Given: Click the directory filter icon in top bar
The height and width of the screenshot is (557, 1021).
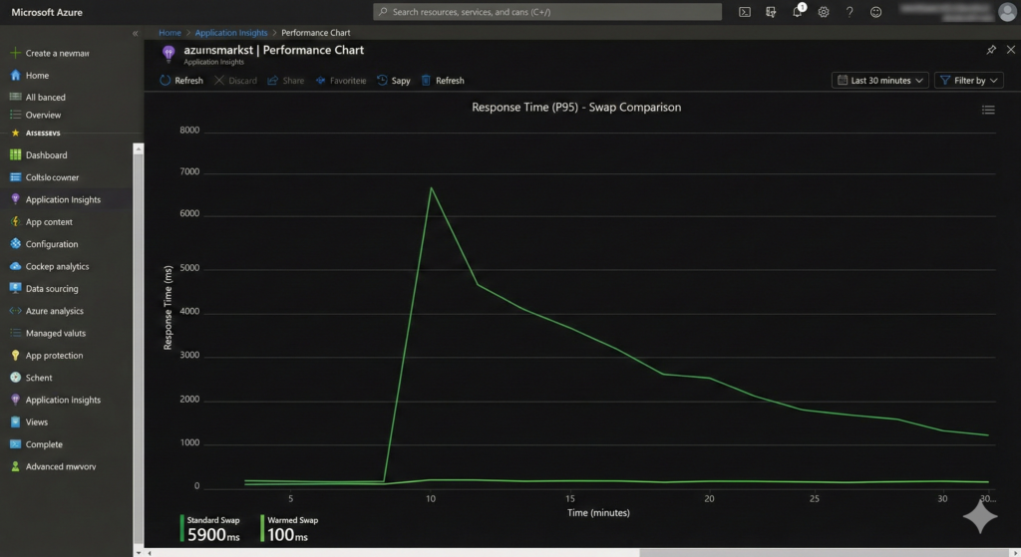Looking at the screenshot, I should [771, 12].
